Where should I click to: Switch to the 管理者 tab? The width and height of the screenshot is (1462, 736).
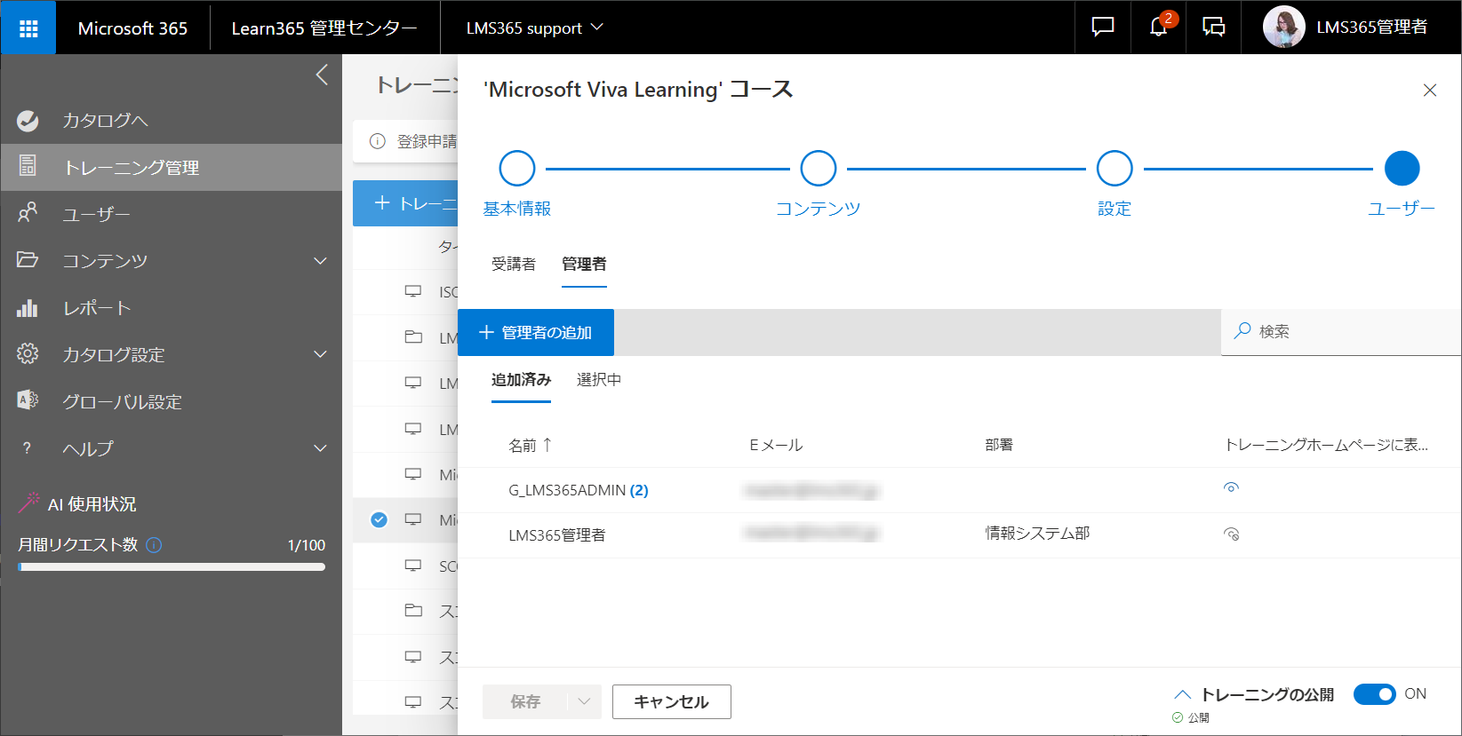click(584, 264)
